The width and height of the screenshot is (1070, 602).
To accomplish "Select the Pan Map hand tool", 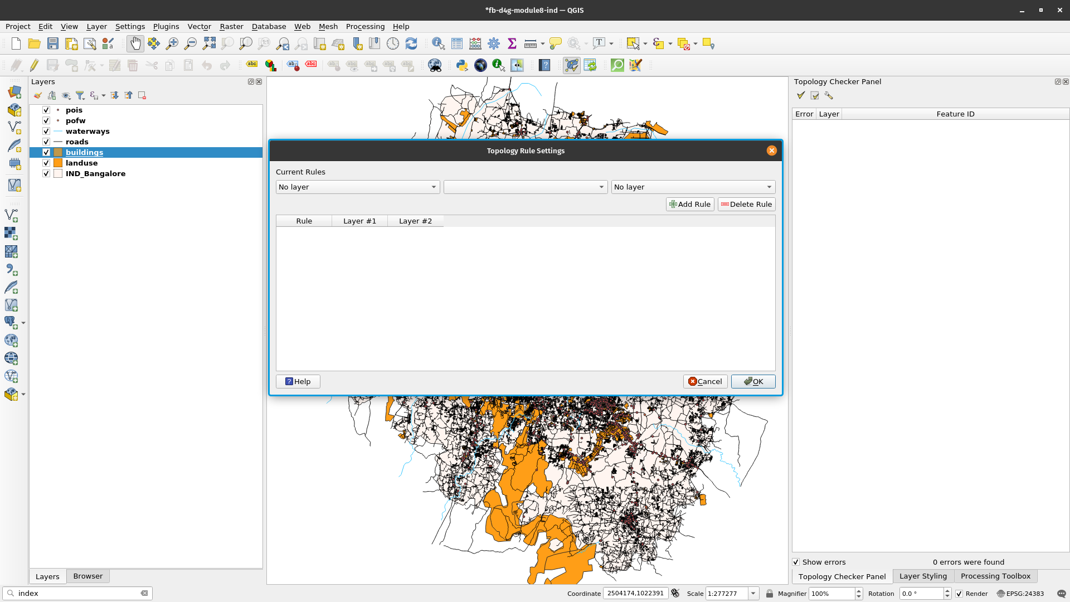I will 135,43.
